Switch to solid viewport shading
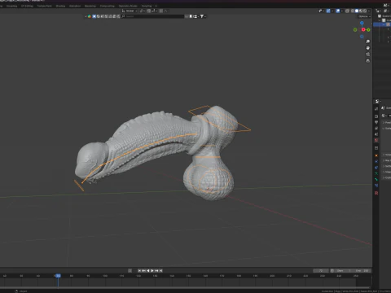 [357, 11]
